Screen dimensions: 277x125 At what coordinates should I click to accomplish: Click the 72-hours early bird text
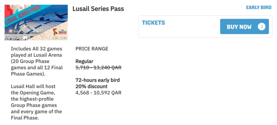point(98,80)
